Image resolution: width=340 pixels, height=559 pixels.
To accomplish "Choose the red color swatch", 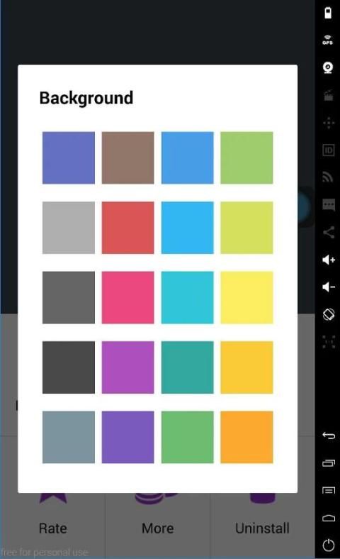I will click(x=127, y=228).
